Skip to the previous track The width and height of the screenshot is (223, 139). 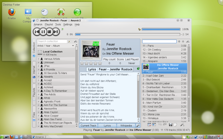[37, 32]
